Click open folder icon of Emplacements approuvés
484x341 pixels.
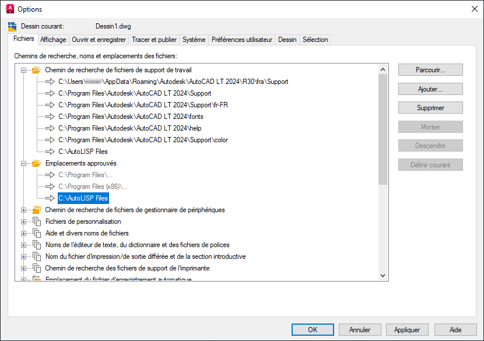36,163
